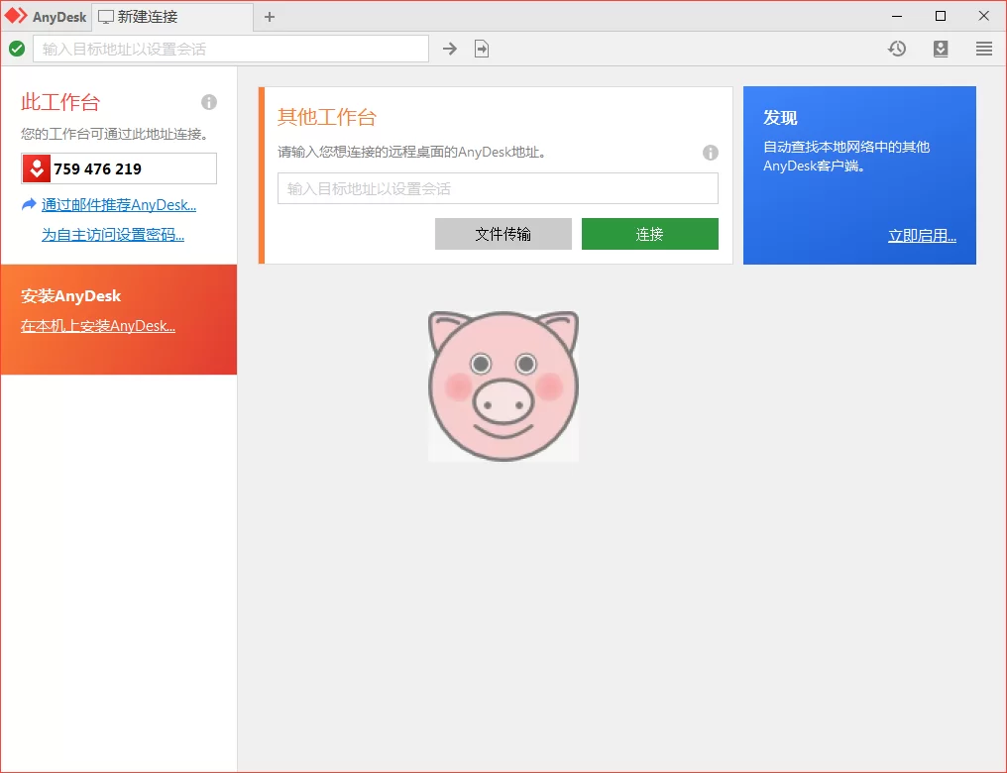This screenshot has height=773, width=1007.
Task: Open the address book download icon
Action: (941, 49)
